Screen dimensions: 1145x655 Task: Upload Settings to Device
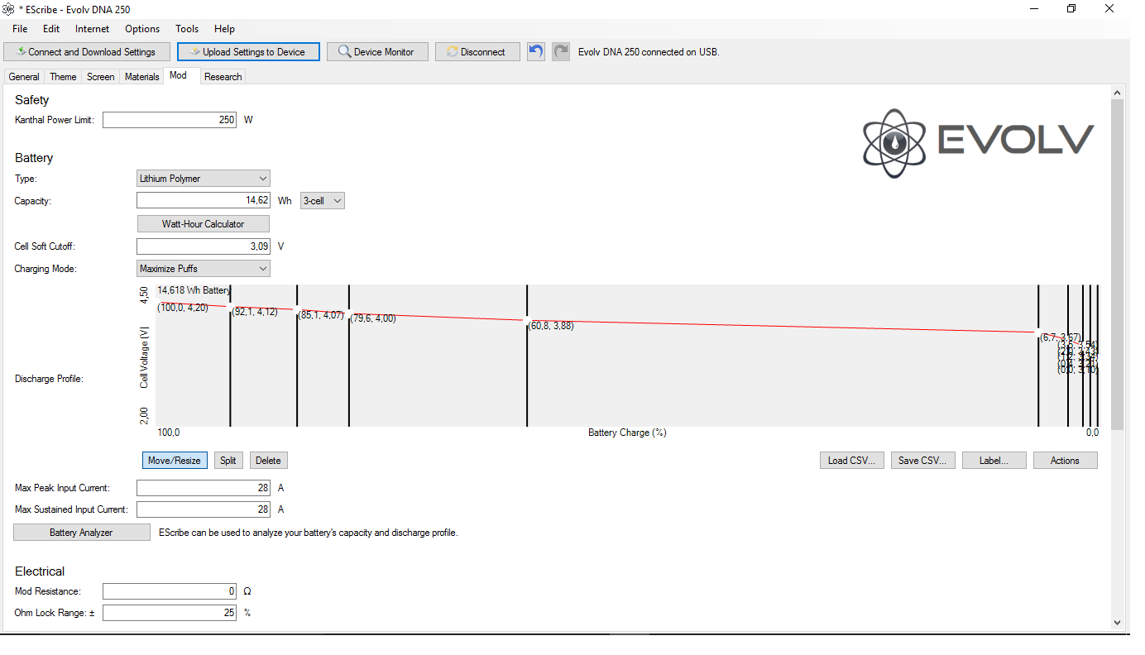[248, 52]
